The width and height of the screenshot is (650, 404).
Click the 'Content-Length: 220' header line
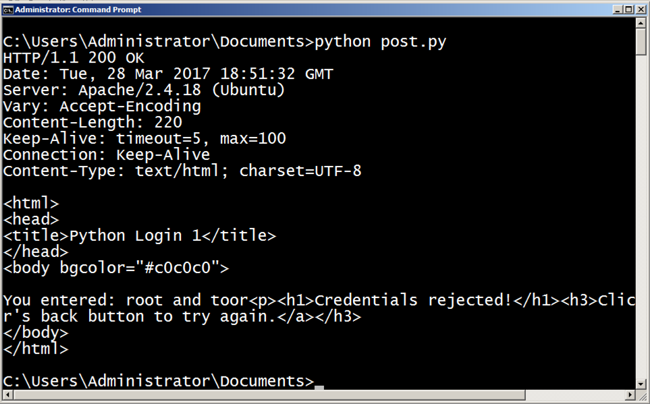point(92,123)
